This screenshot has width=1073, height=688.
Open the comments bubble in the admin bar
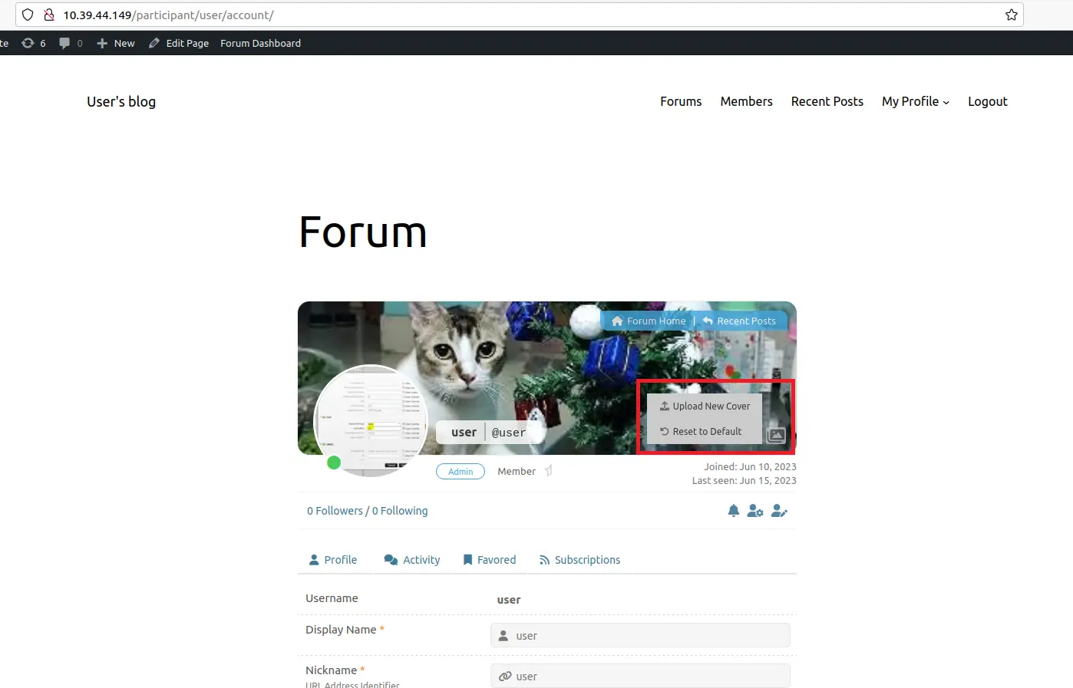(x=71, y=43)
